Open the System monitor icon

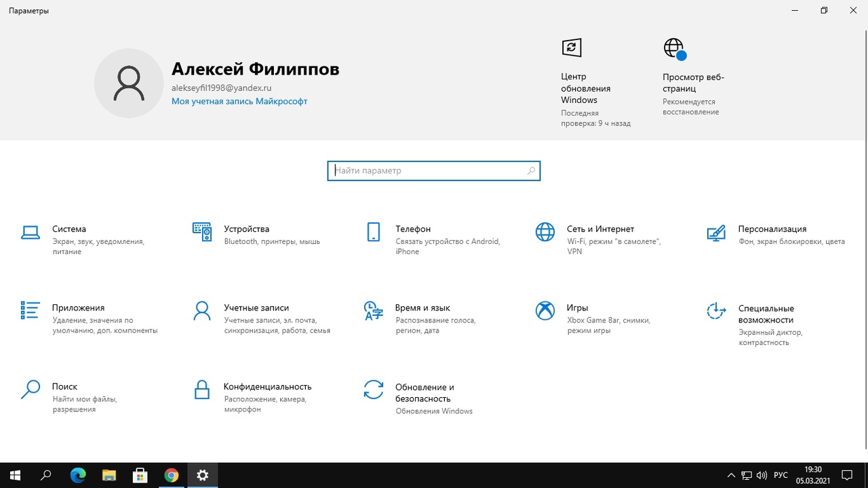(31, 232)
